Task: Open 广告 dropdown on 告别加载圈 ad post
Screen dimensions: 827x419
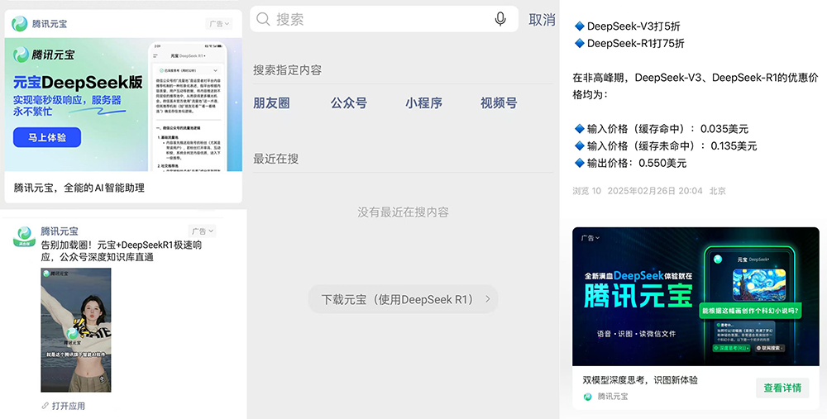Action: tap(203, 231)
